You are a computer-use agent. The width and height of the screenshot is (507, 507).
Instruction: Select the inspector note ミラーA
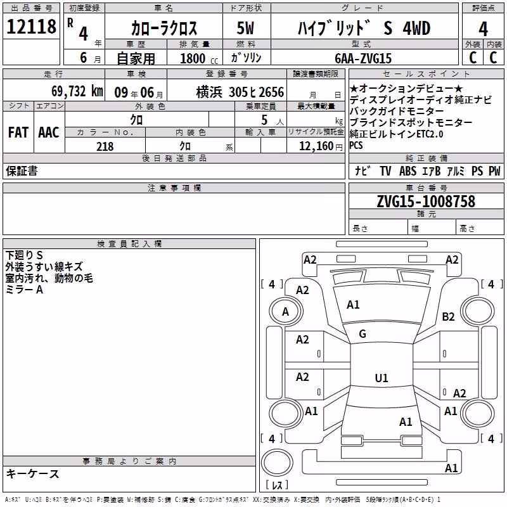pos(24,290)
